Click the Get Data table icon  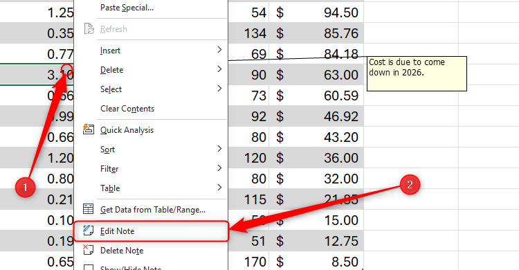click(89, 209)
